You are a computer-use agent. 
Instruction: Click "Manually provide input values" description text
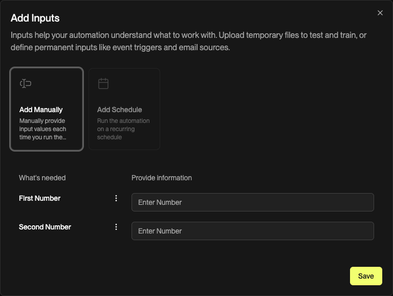(x=43, y=129)
